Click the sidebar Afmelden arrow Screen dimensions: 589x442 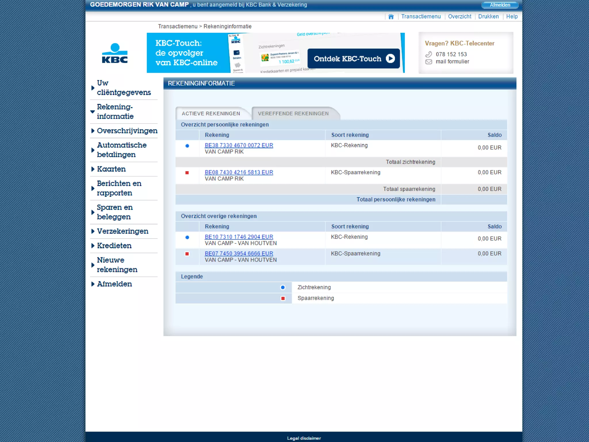point(93,284)
